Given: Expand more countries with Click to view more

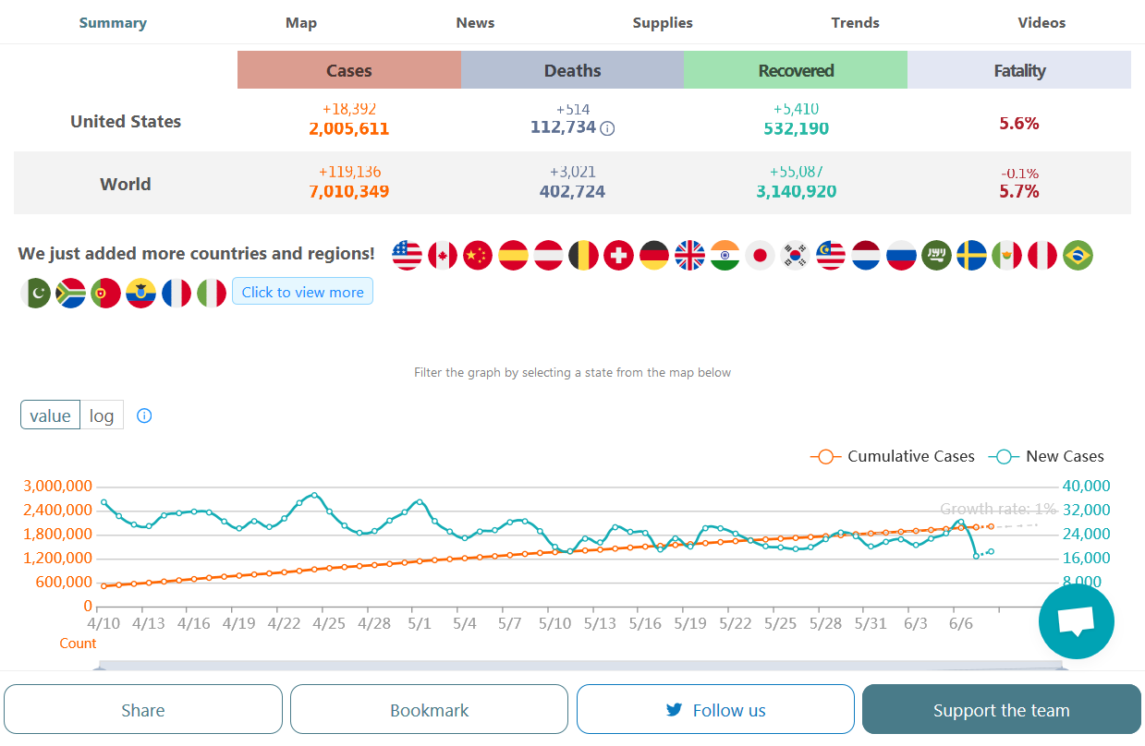Looking at the screenshot, I should [x=302, y=292].
